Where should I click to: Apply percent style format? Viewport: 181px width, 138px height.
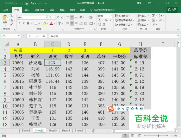[106, 20]
